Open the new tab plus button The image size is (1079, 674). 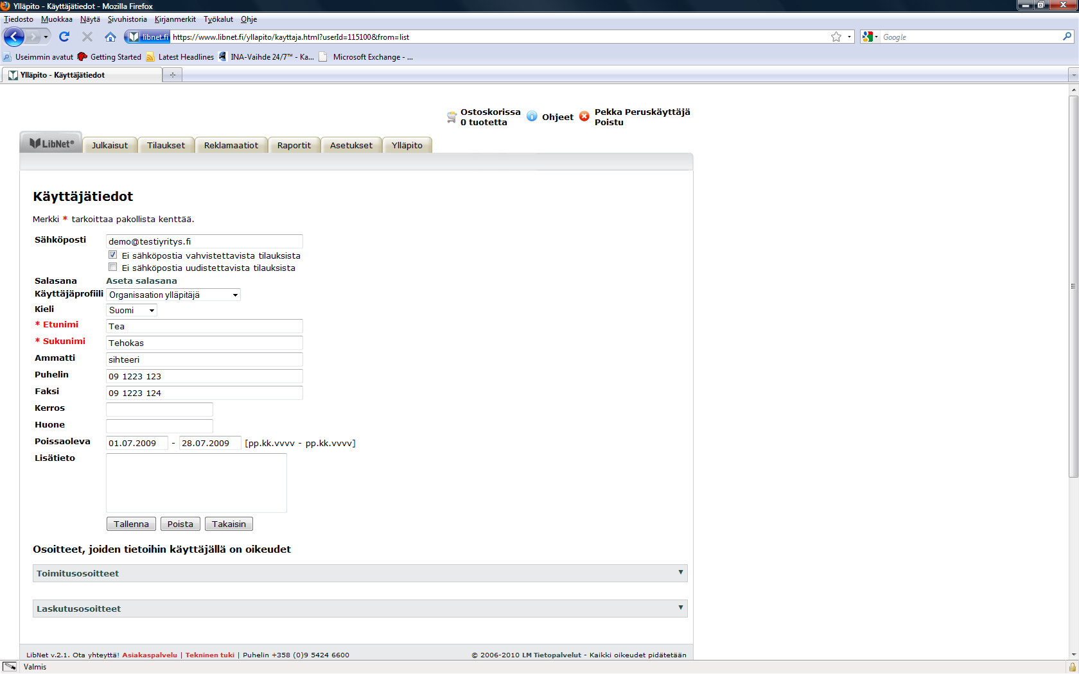coord(172,75)
